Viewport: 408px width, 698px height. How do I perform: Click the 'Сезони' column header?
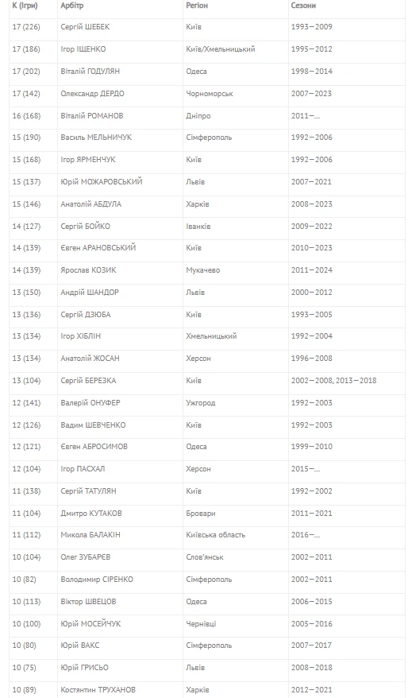pos(303,6)
